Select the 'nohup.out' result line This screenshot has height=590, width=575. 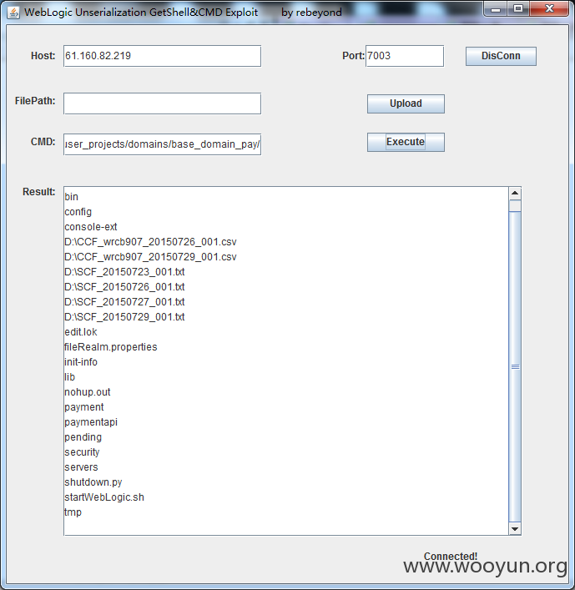88,392
